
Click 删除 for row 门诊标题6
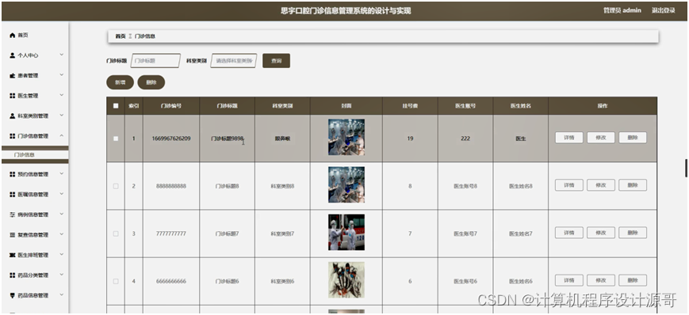click(633, 280)
